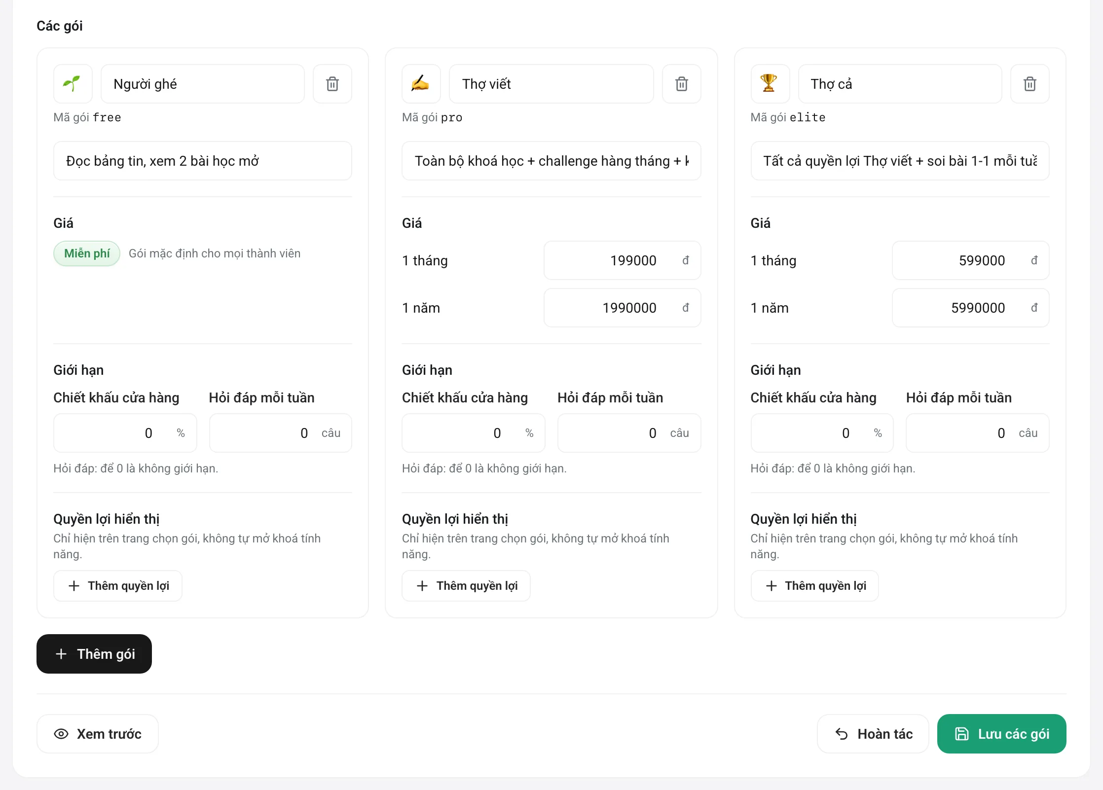Viewport: 1103px width, 790px height.
Task: Add a benefit to the Thợ viết plan
Action: pos(466,586)
